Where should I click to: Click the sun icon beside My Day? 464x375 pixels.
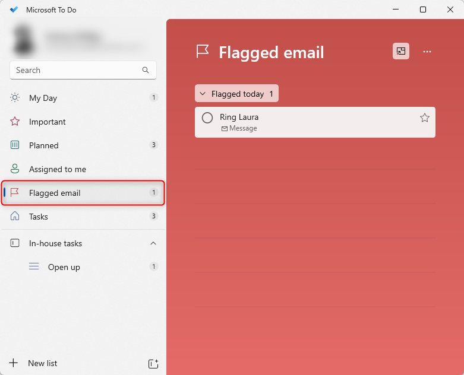(15, 97)
